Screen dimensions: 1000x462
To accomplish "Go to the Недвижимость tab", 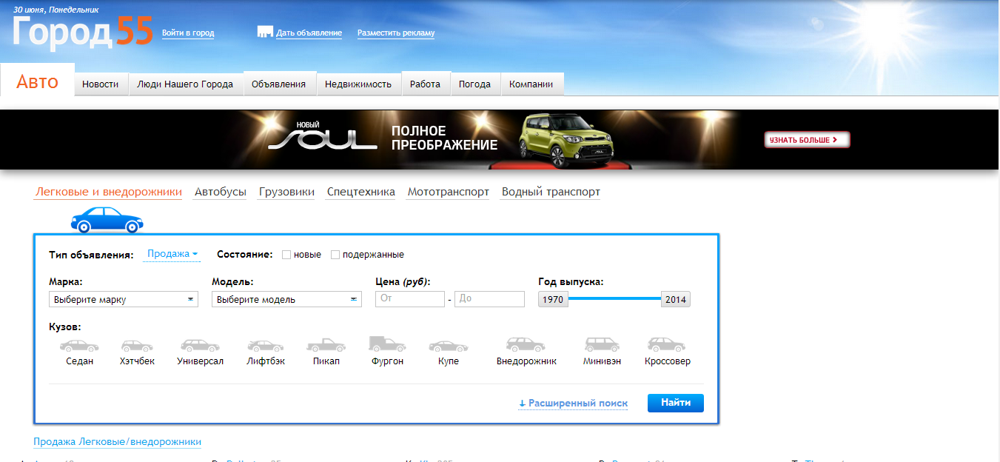I will [x=359, y=84].
